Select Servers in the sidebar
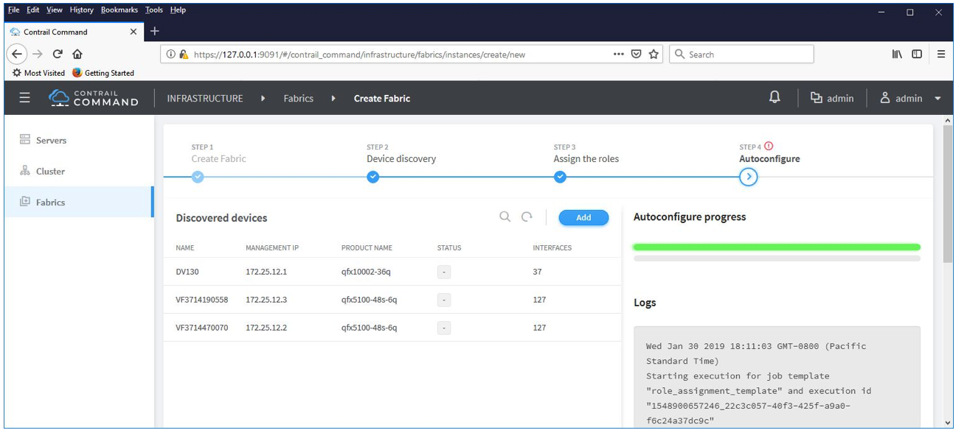 [x=51, y=141]
